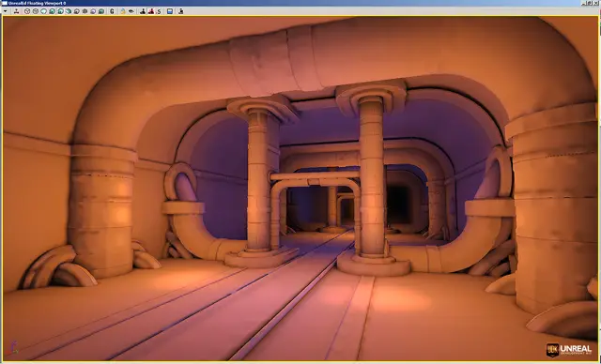Select Unlit view mode, white sphere icon
601x364 pixels.
[44, 11]
